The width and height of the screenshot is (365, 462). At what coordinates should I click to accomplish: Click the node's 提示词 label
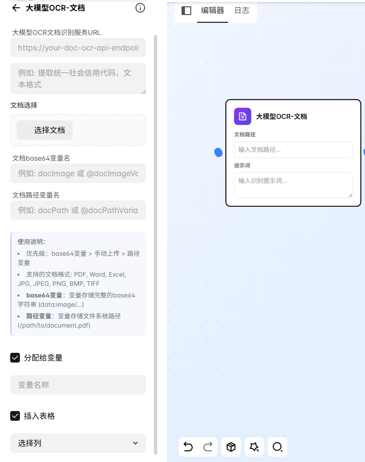coord(242,165)
